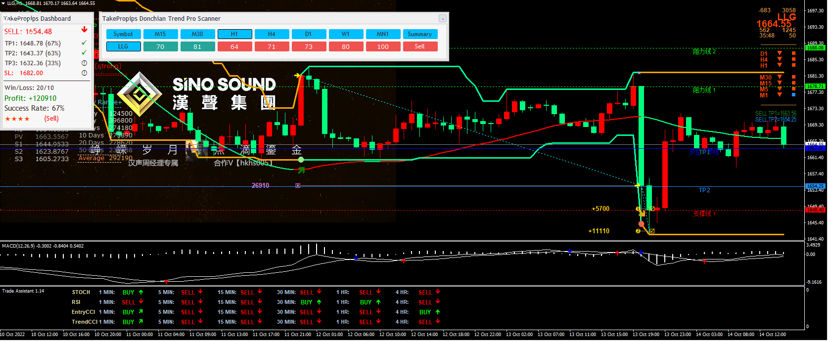The image size is (828, 341).
Task: Click the MACD(12,26,9) indicator label
Action: point(43,246)
